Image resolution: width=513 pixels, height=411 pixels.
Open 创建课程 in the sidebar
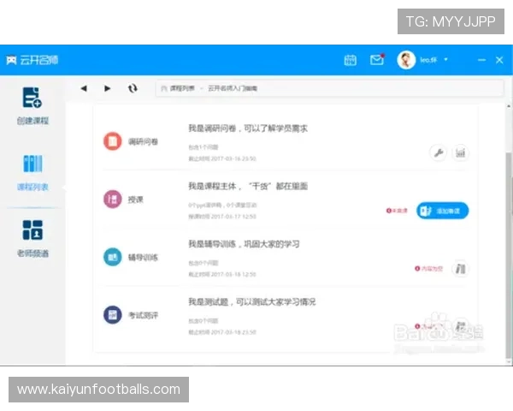click(x=32, y=105)
